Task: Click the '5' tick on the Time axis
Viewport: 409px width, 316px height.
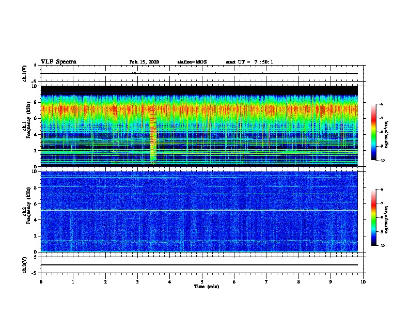Action: [202, 282]
